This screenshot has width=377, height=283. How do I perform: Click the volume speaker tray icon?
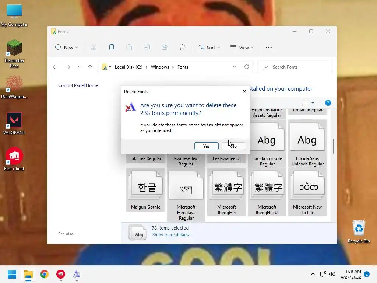[332, 274]
